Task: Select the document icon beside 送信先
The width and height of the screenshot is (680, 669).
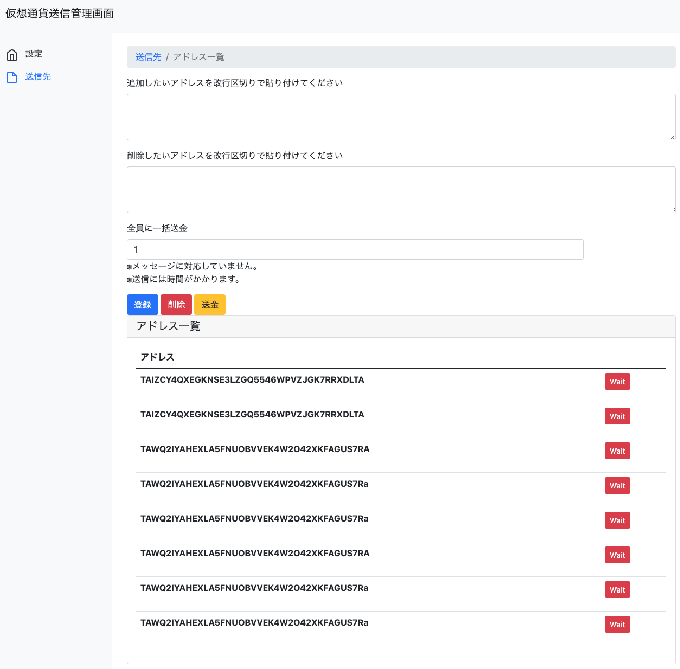Action: coord(12,77)
